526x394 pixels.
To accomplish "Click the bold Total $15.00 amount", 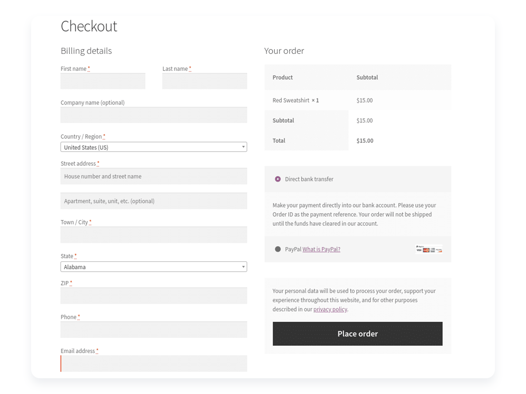I will [x=365, y=141].
